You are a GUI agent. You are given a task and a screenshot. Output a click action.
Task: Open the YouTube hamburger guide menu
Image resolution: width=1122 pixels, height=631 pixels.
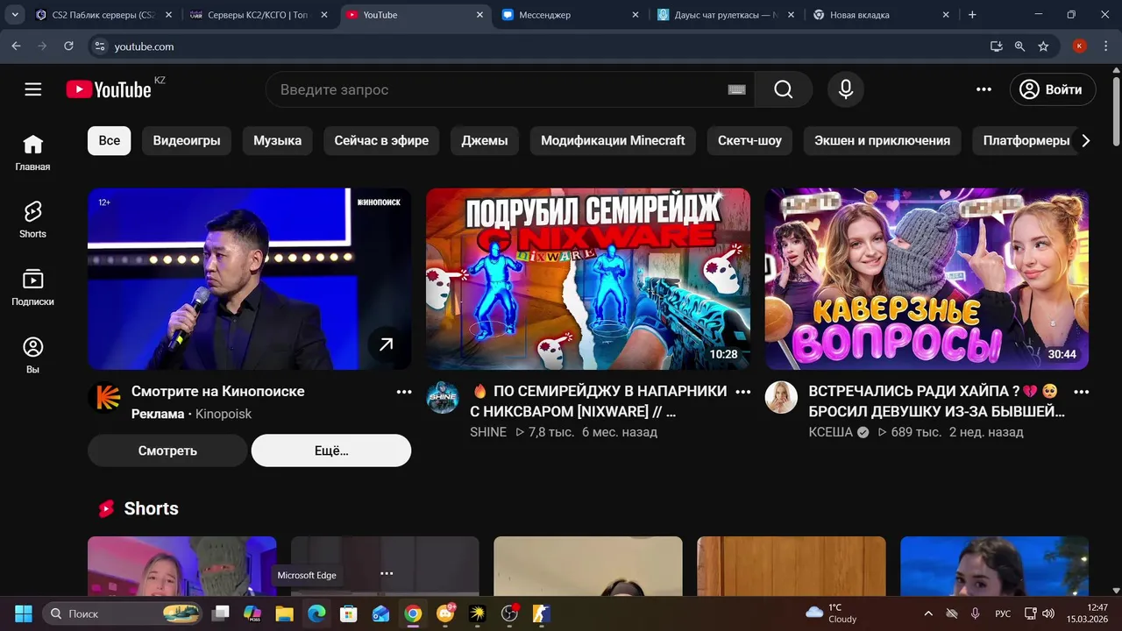pyautogui.click(x=33, y=89)
